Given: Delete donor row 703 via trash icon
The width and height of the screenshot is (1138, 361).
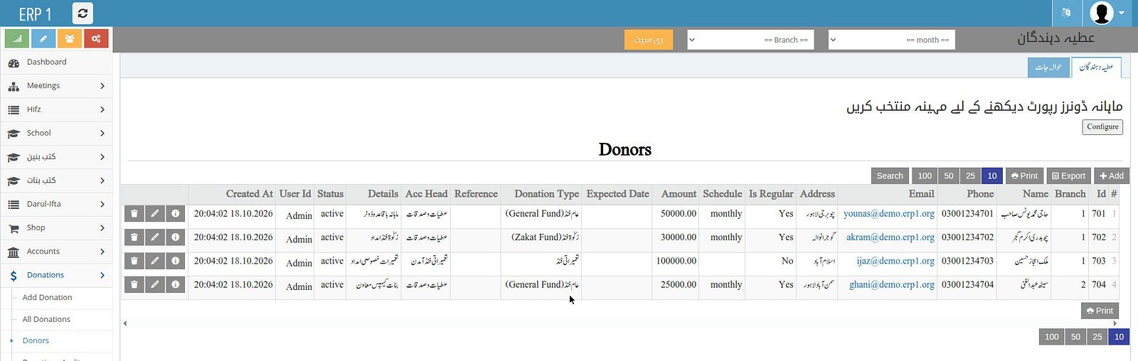Looking at the screenshot, I should pos(134,262).
